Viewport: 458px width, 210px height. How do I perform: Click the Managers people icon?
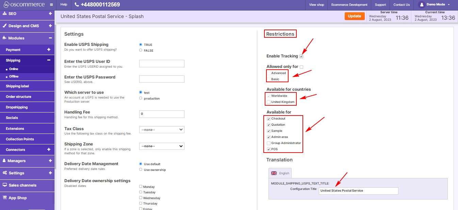click(x=5, y=161)
